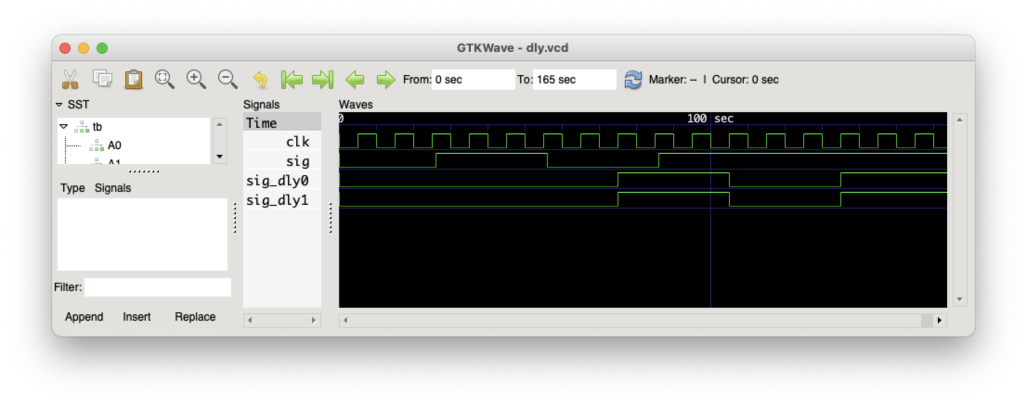Click the Marker readout text
The image size is (1027, 405).
point(673,80)
